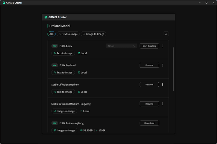
Task: Click Text-to-Image tag under StableDiffusion3Medium
Action: (x=63, y=92)
